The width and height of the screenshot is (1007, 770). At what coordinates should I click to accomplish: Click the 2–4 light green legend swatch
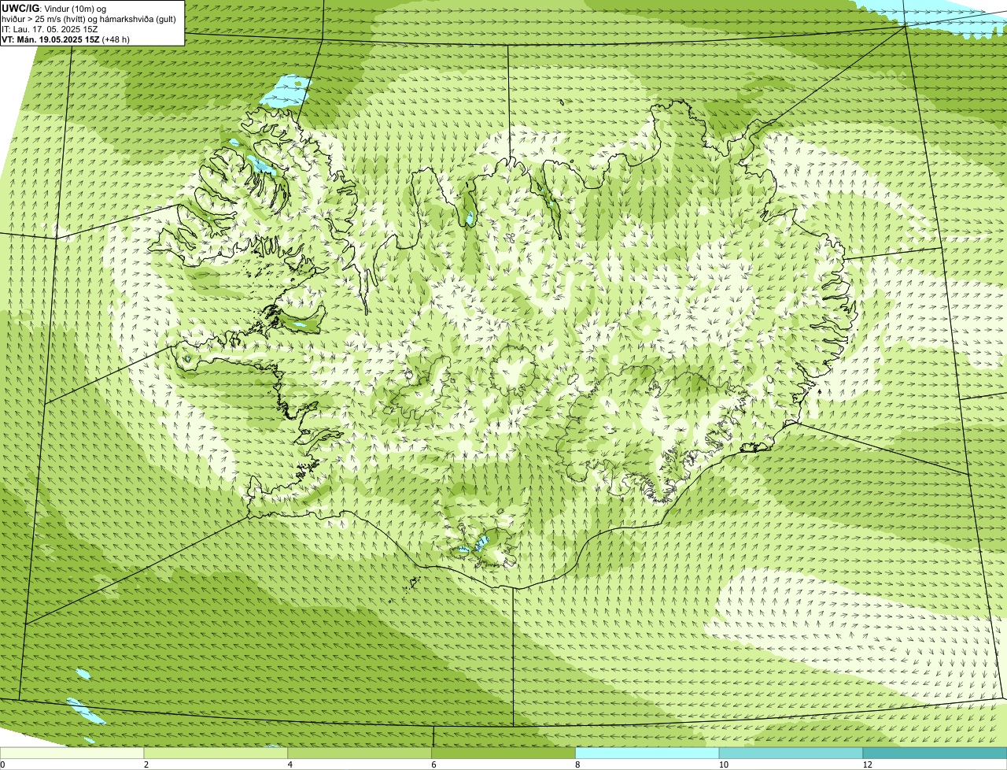click(216, 753)
